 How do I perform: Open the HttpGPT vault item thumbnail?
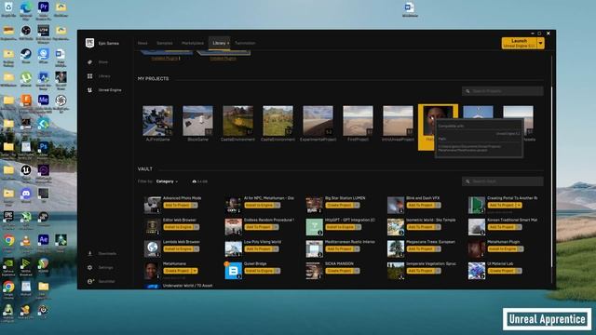point(315,227)
